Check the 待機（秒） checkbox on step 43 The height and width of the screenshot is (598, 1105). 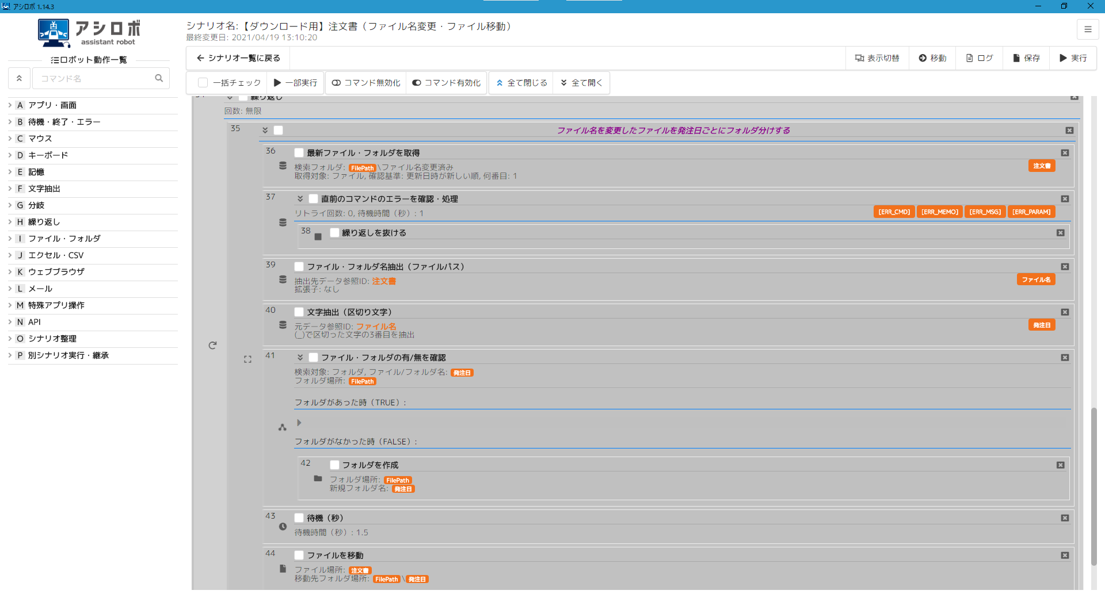[x=299, y=518]
